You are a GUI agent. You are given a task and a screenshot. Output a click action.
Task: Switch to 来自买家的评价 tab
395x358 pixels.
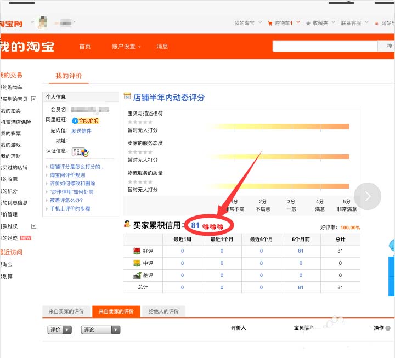(x=66, y=312)
